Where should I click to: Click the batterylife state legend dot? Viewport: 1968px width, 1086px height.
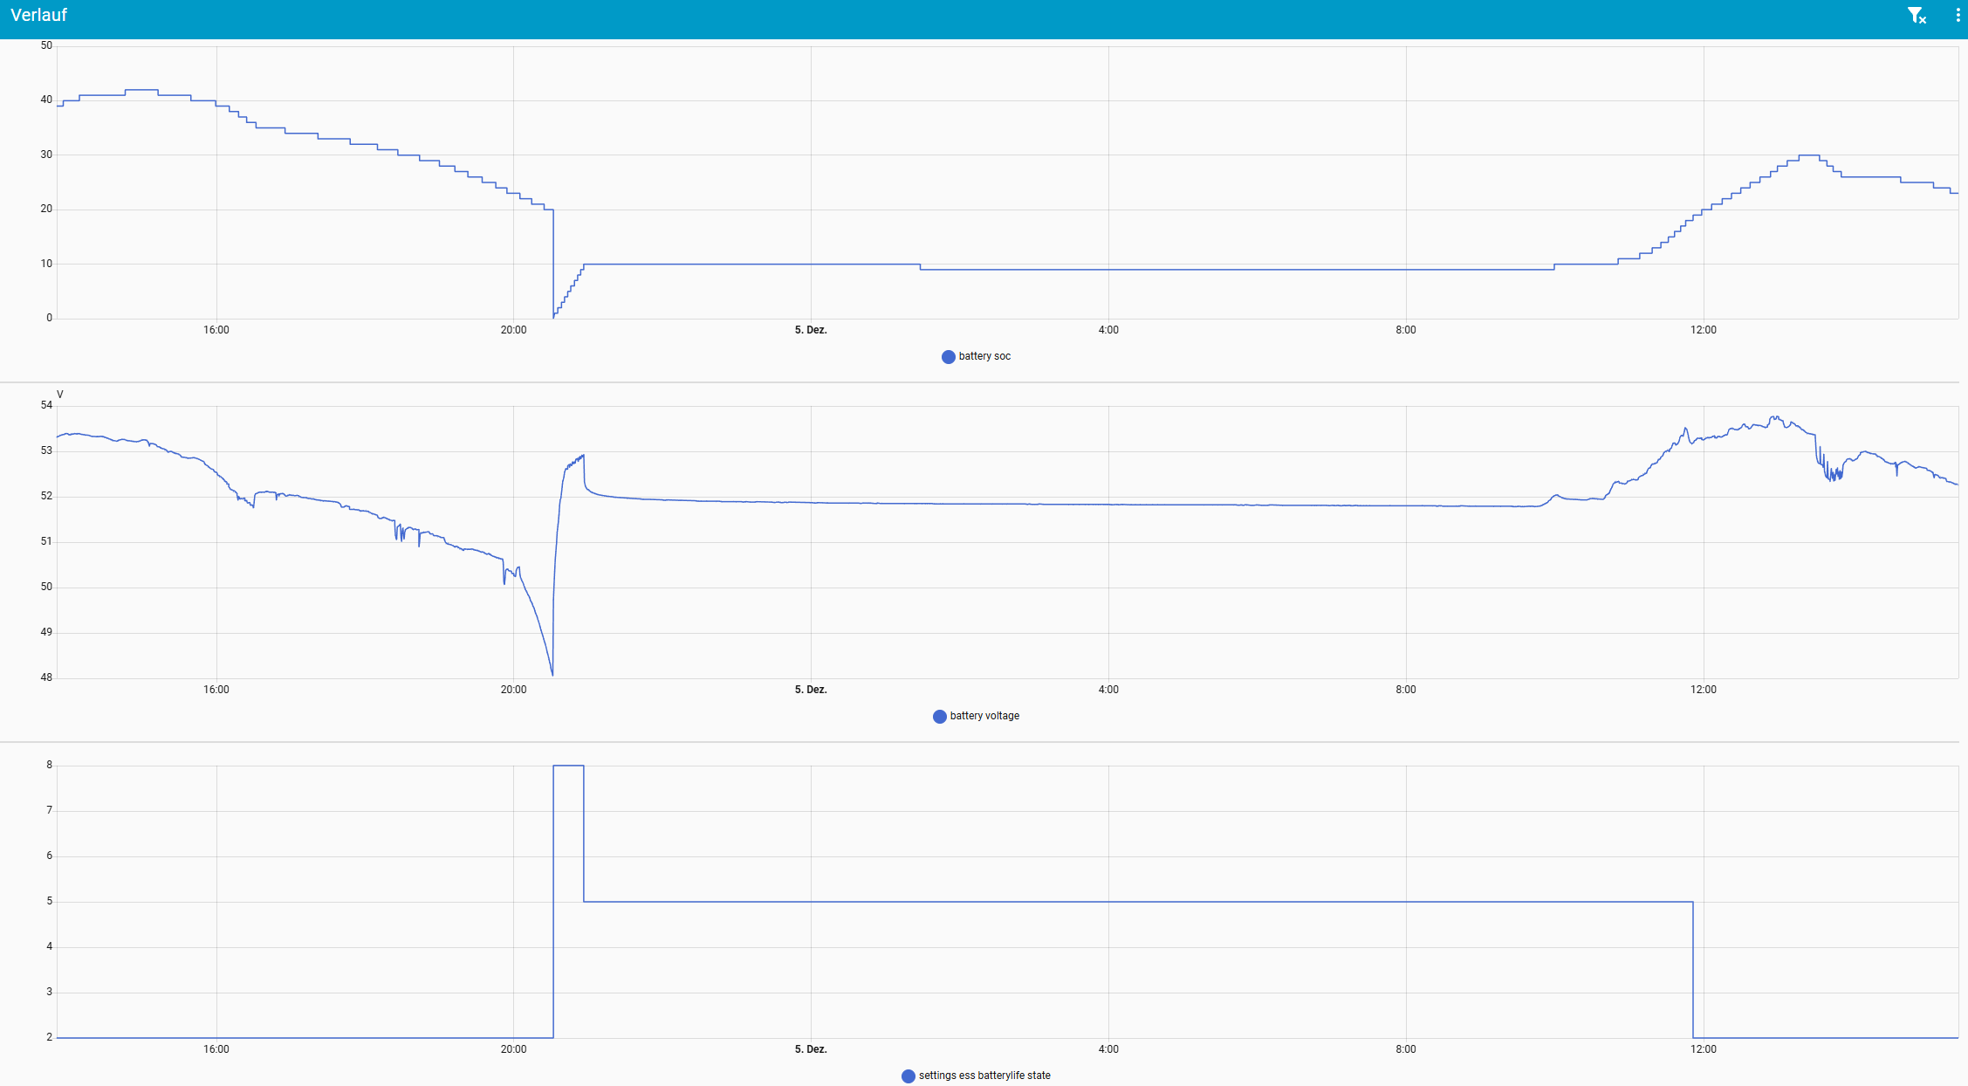click(908, 1076)
